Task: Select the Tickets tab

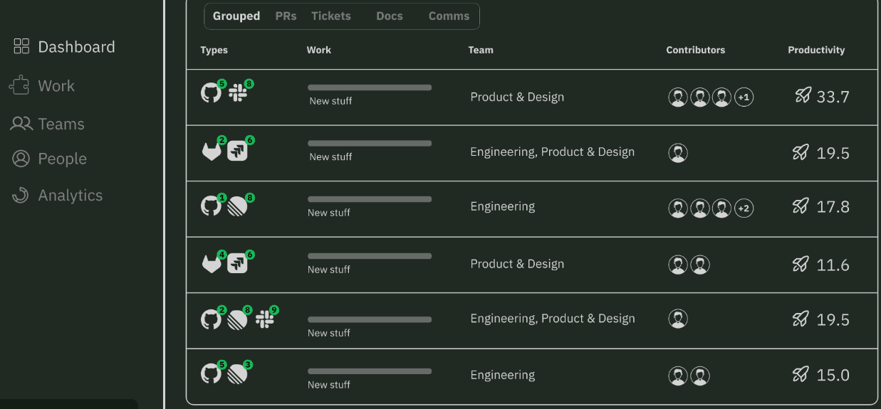Action: 331,16
